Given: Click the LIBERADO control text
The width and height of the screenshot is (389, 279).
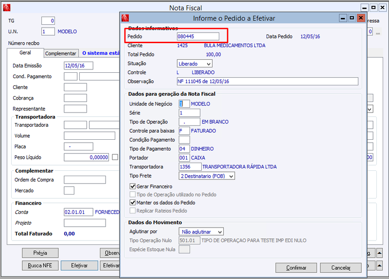Looking at the screenshot, I should pyautogui.click(x=203, y=72).
